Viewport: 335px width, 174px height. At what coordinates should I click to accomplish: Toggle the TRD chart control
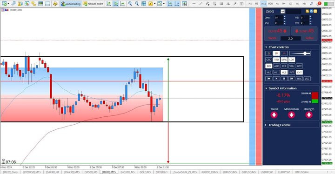click(276, 60)
